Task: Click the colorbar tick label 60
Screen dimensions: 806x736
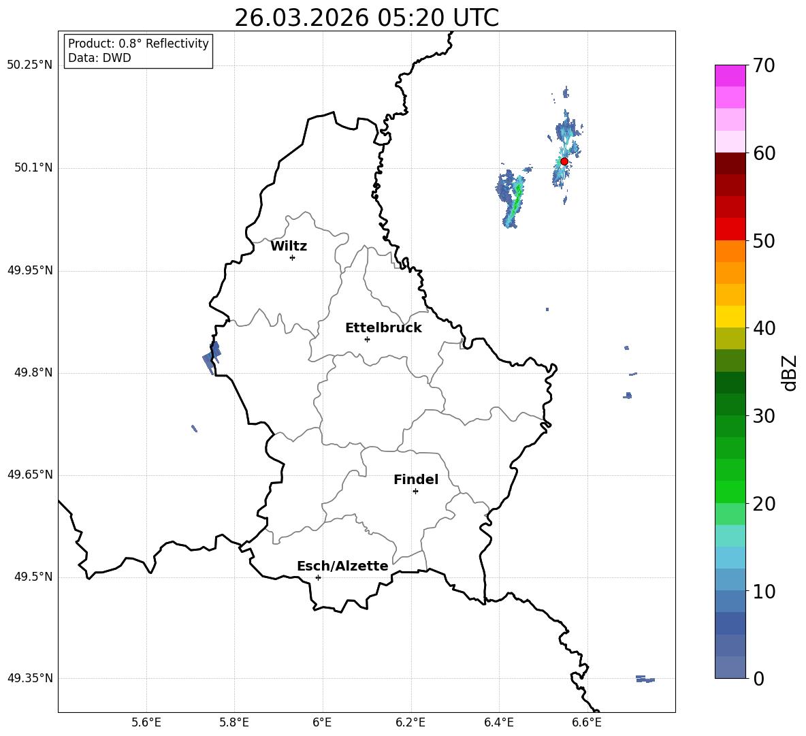Action: (x=764, y=153)
